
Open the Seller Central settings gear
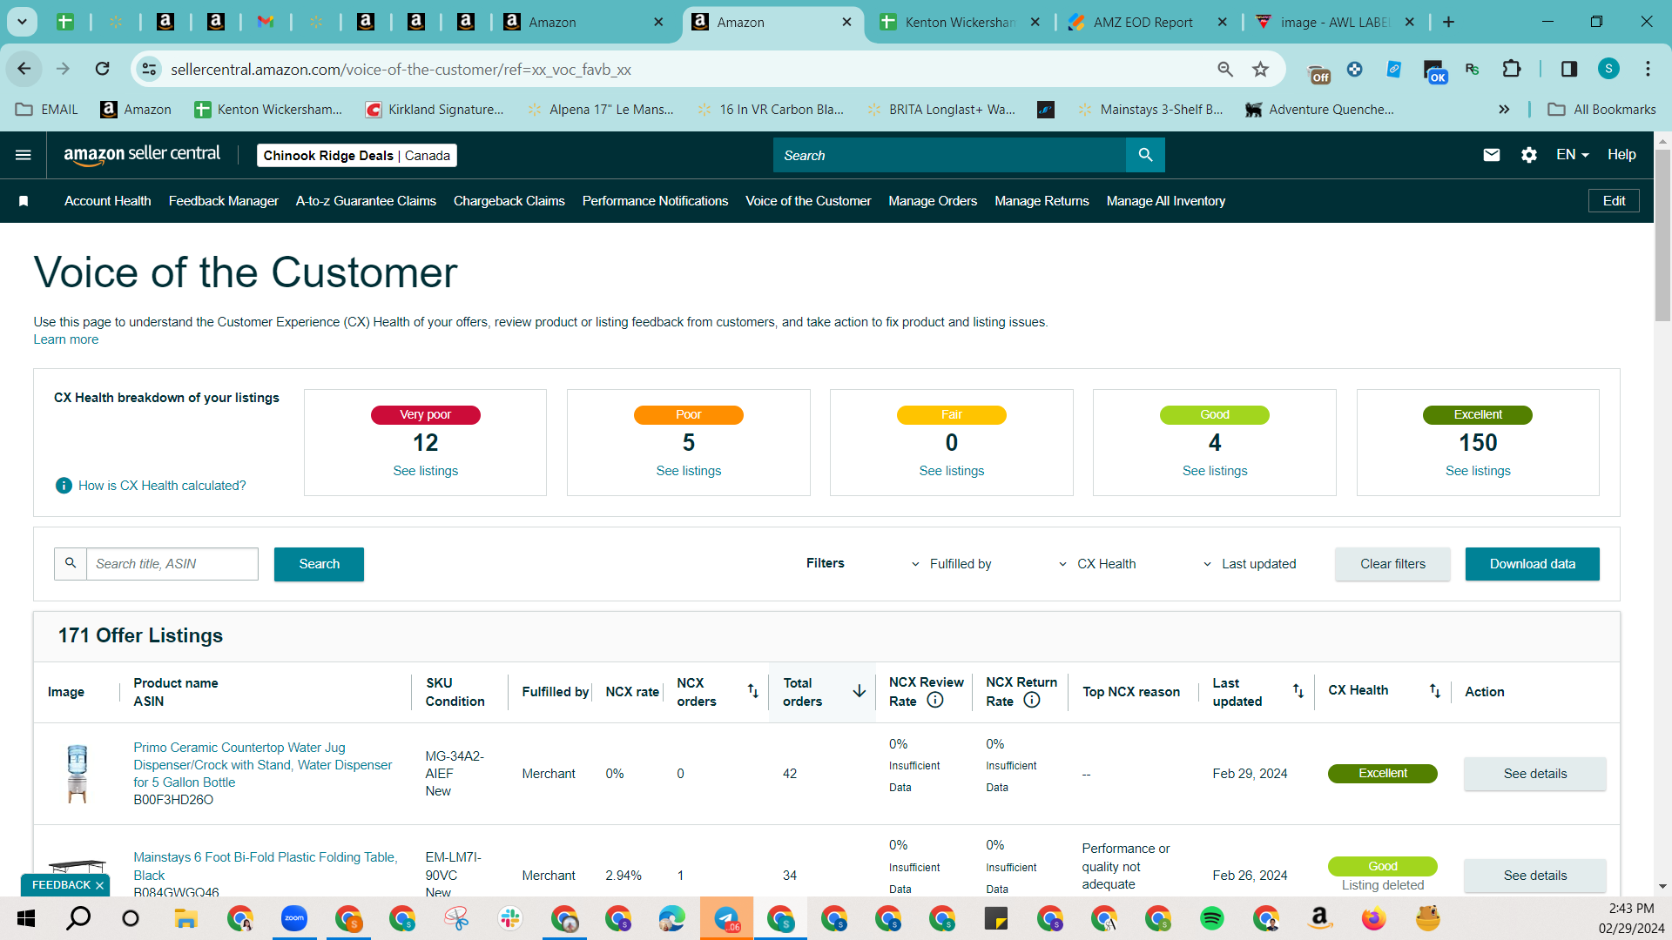[x=1529, y=155]
